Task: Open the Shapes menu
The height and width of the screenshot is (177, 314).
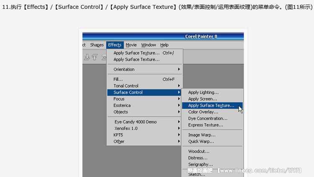Action: tap(97, 45)
